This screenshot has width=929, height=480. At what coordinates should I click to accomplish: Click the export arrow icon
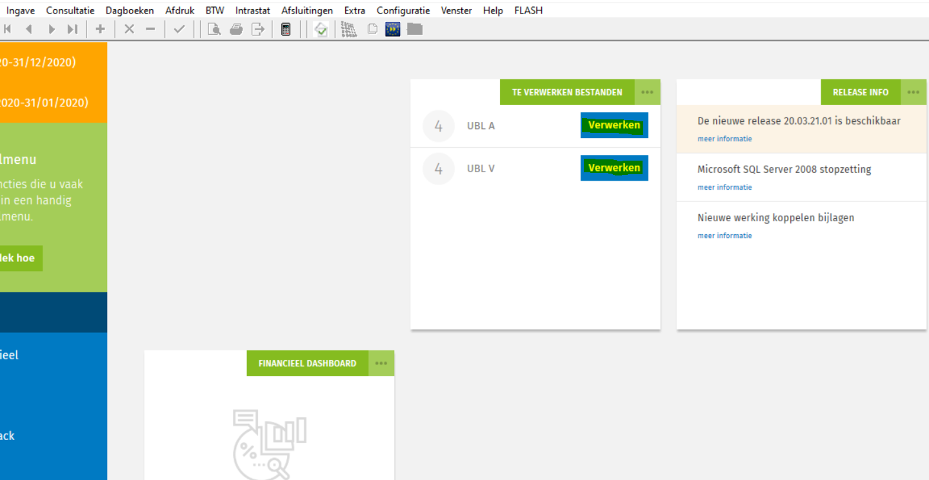click(258, 29)
